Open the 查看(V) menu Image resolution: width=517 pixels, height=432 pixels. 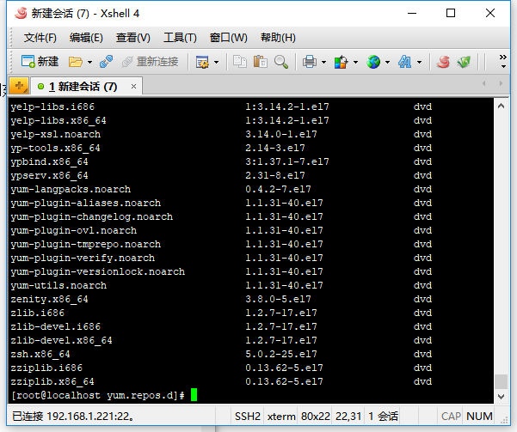click(132, 38)
